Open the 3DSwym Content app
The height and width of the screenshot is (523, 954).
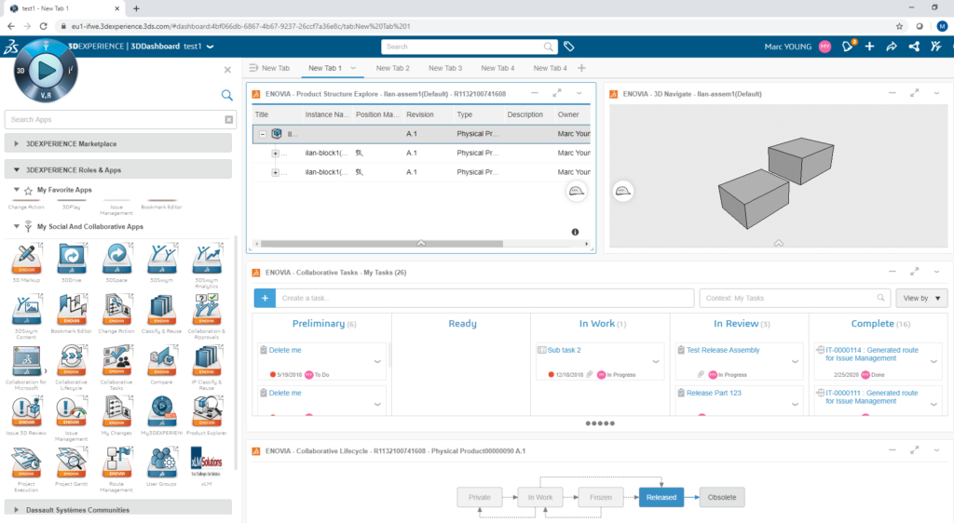coord(26,311)
